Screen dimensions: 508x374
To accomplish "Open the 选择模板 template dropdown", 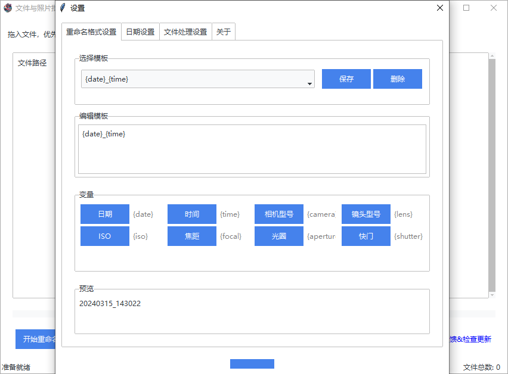I will 309,79.
